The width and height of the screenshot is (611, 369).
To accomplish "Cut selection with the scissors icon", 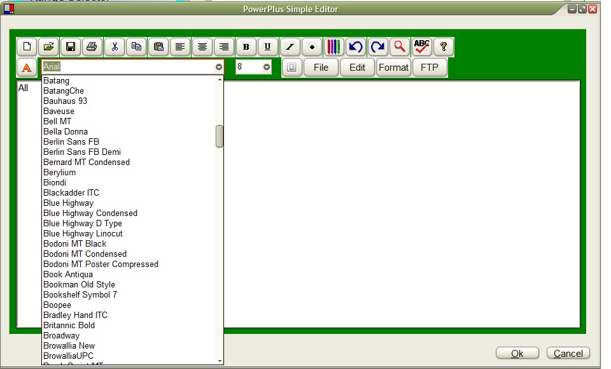I will pyautogui.click(x=115, y=47).
